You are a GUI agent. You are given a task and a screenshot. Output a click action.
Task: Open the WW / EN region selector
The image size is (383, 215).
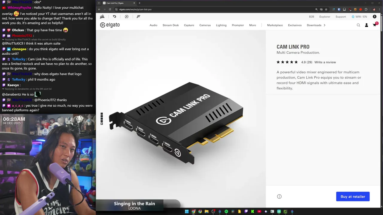point(359,17)
